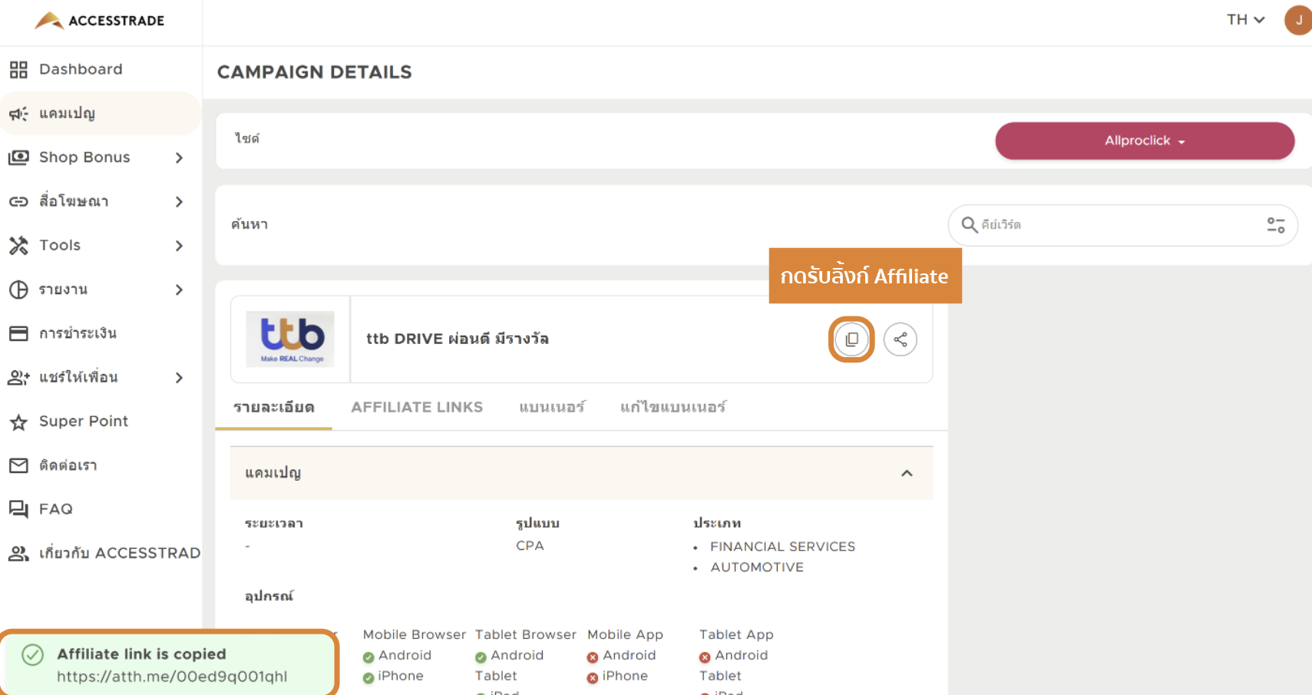Viewport: 1312px width, 695px height.
Task: Click the share icon next to ttb DRIVE
Action: 900,339
